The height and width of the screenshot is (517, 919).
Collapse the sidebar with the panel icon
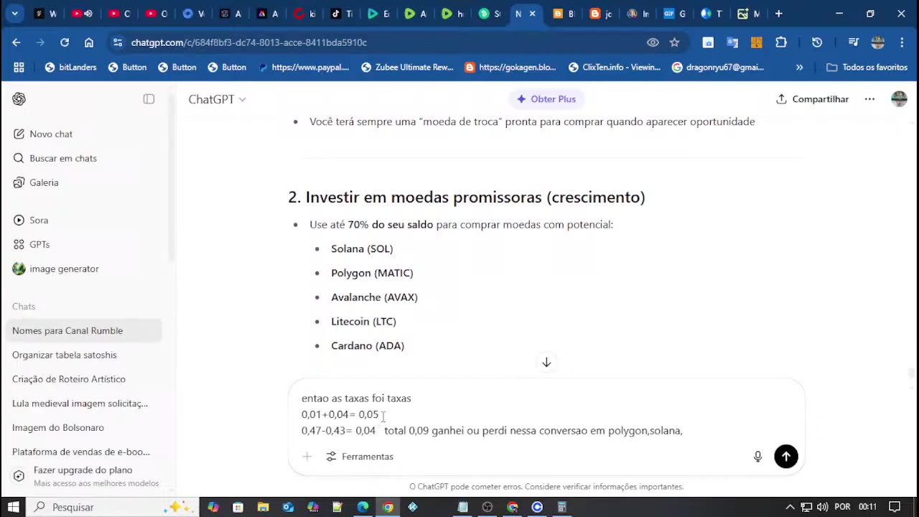point(149,99)
